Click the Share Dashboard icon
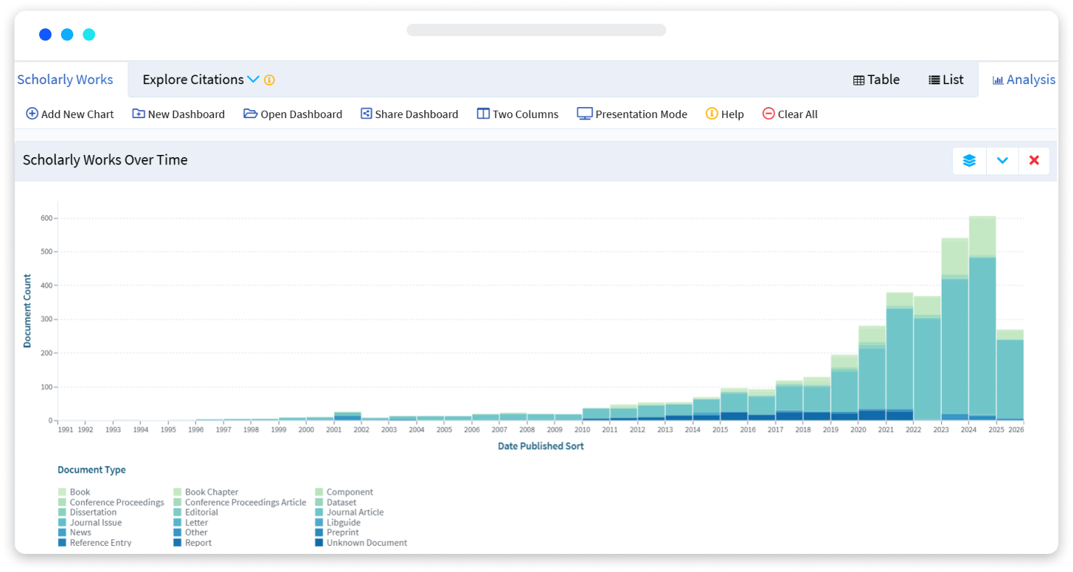This screenshot has width=1073, height=572. pyautogui.click(x=366, y=114)
